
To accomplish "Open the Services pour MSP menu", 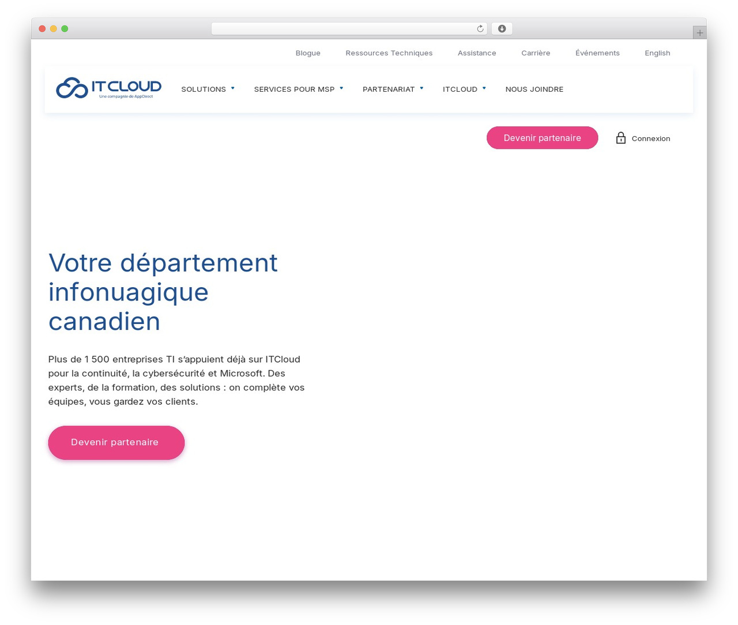I will tap(294, 89).
